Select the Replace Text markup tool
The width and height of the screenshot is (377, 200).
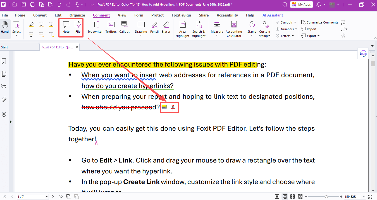click(x=41, y=35)
